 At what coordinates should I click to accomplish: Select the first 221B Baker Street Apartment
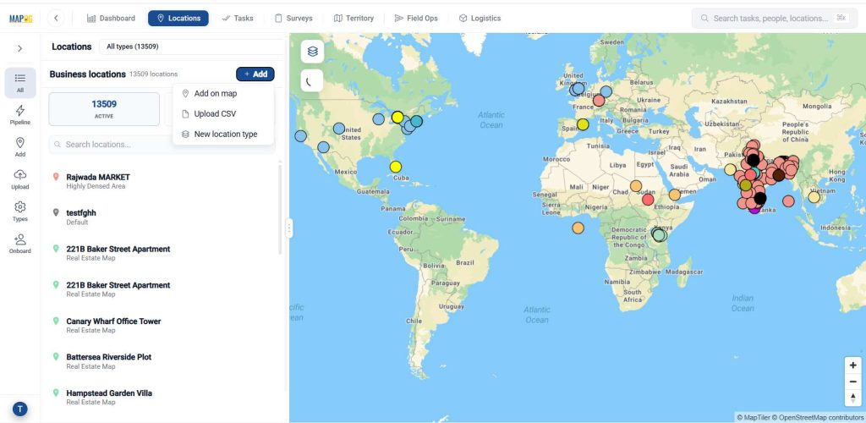click(160, 253)
